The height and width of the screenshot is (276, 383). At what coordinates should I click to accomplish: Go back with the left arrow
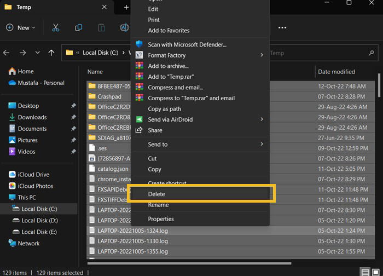click(x=6, y=53)
